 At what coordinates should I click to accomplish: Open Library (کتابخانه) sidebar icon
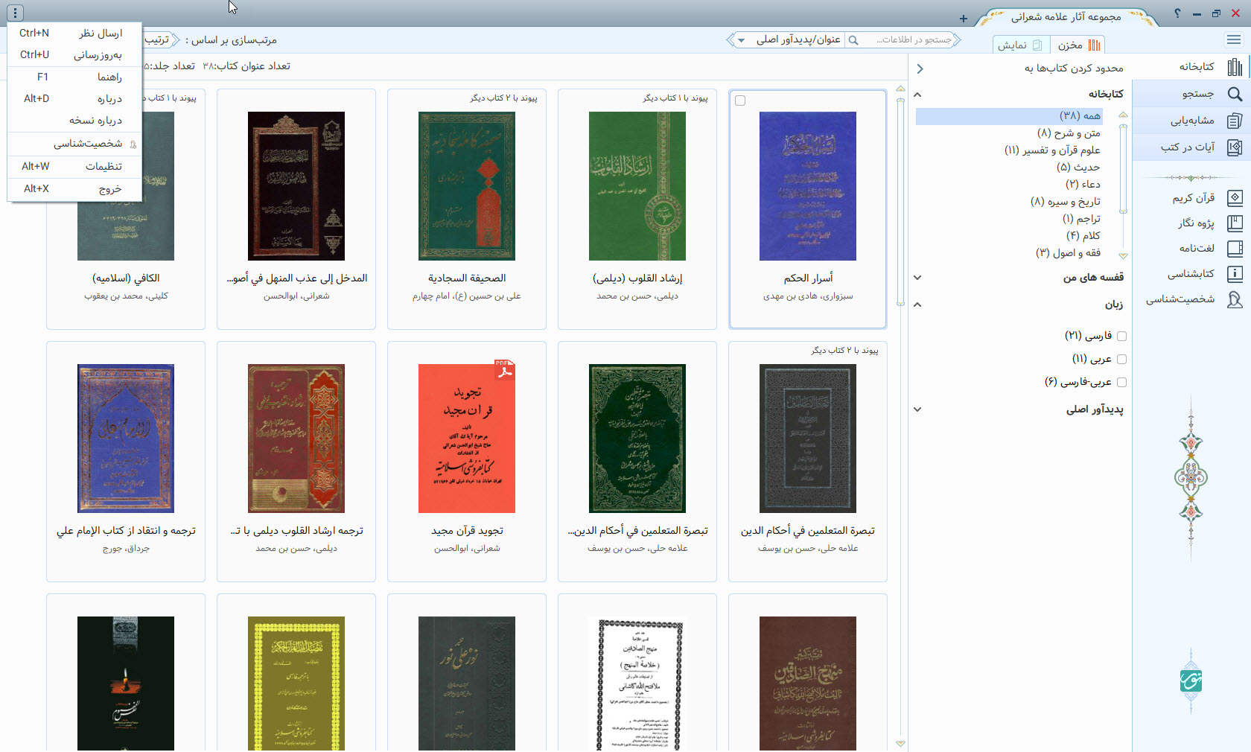point(1235,67)
